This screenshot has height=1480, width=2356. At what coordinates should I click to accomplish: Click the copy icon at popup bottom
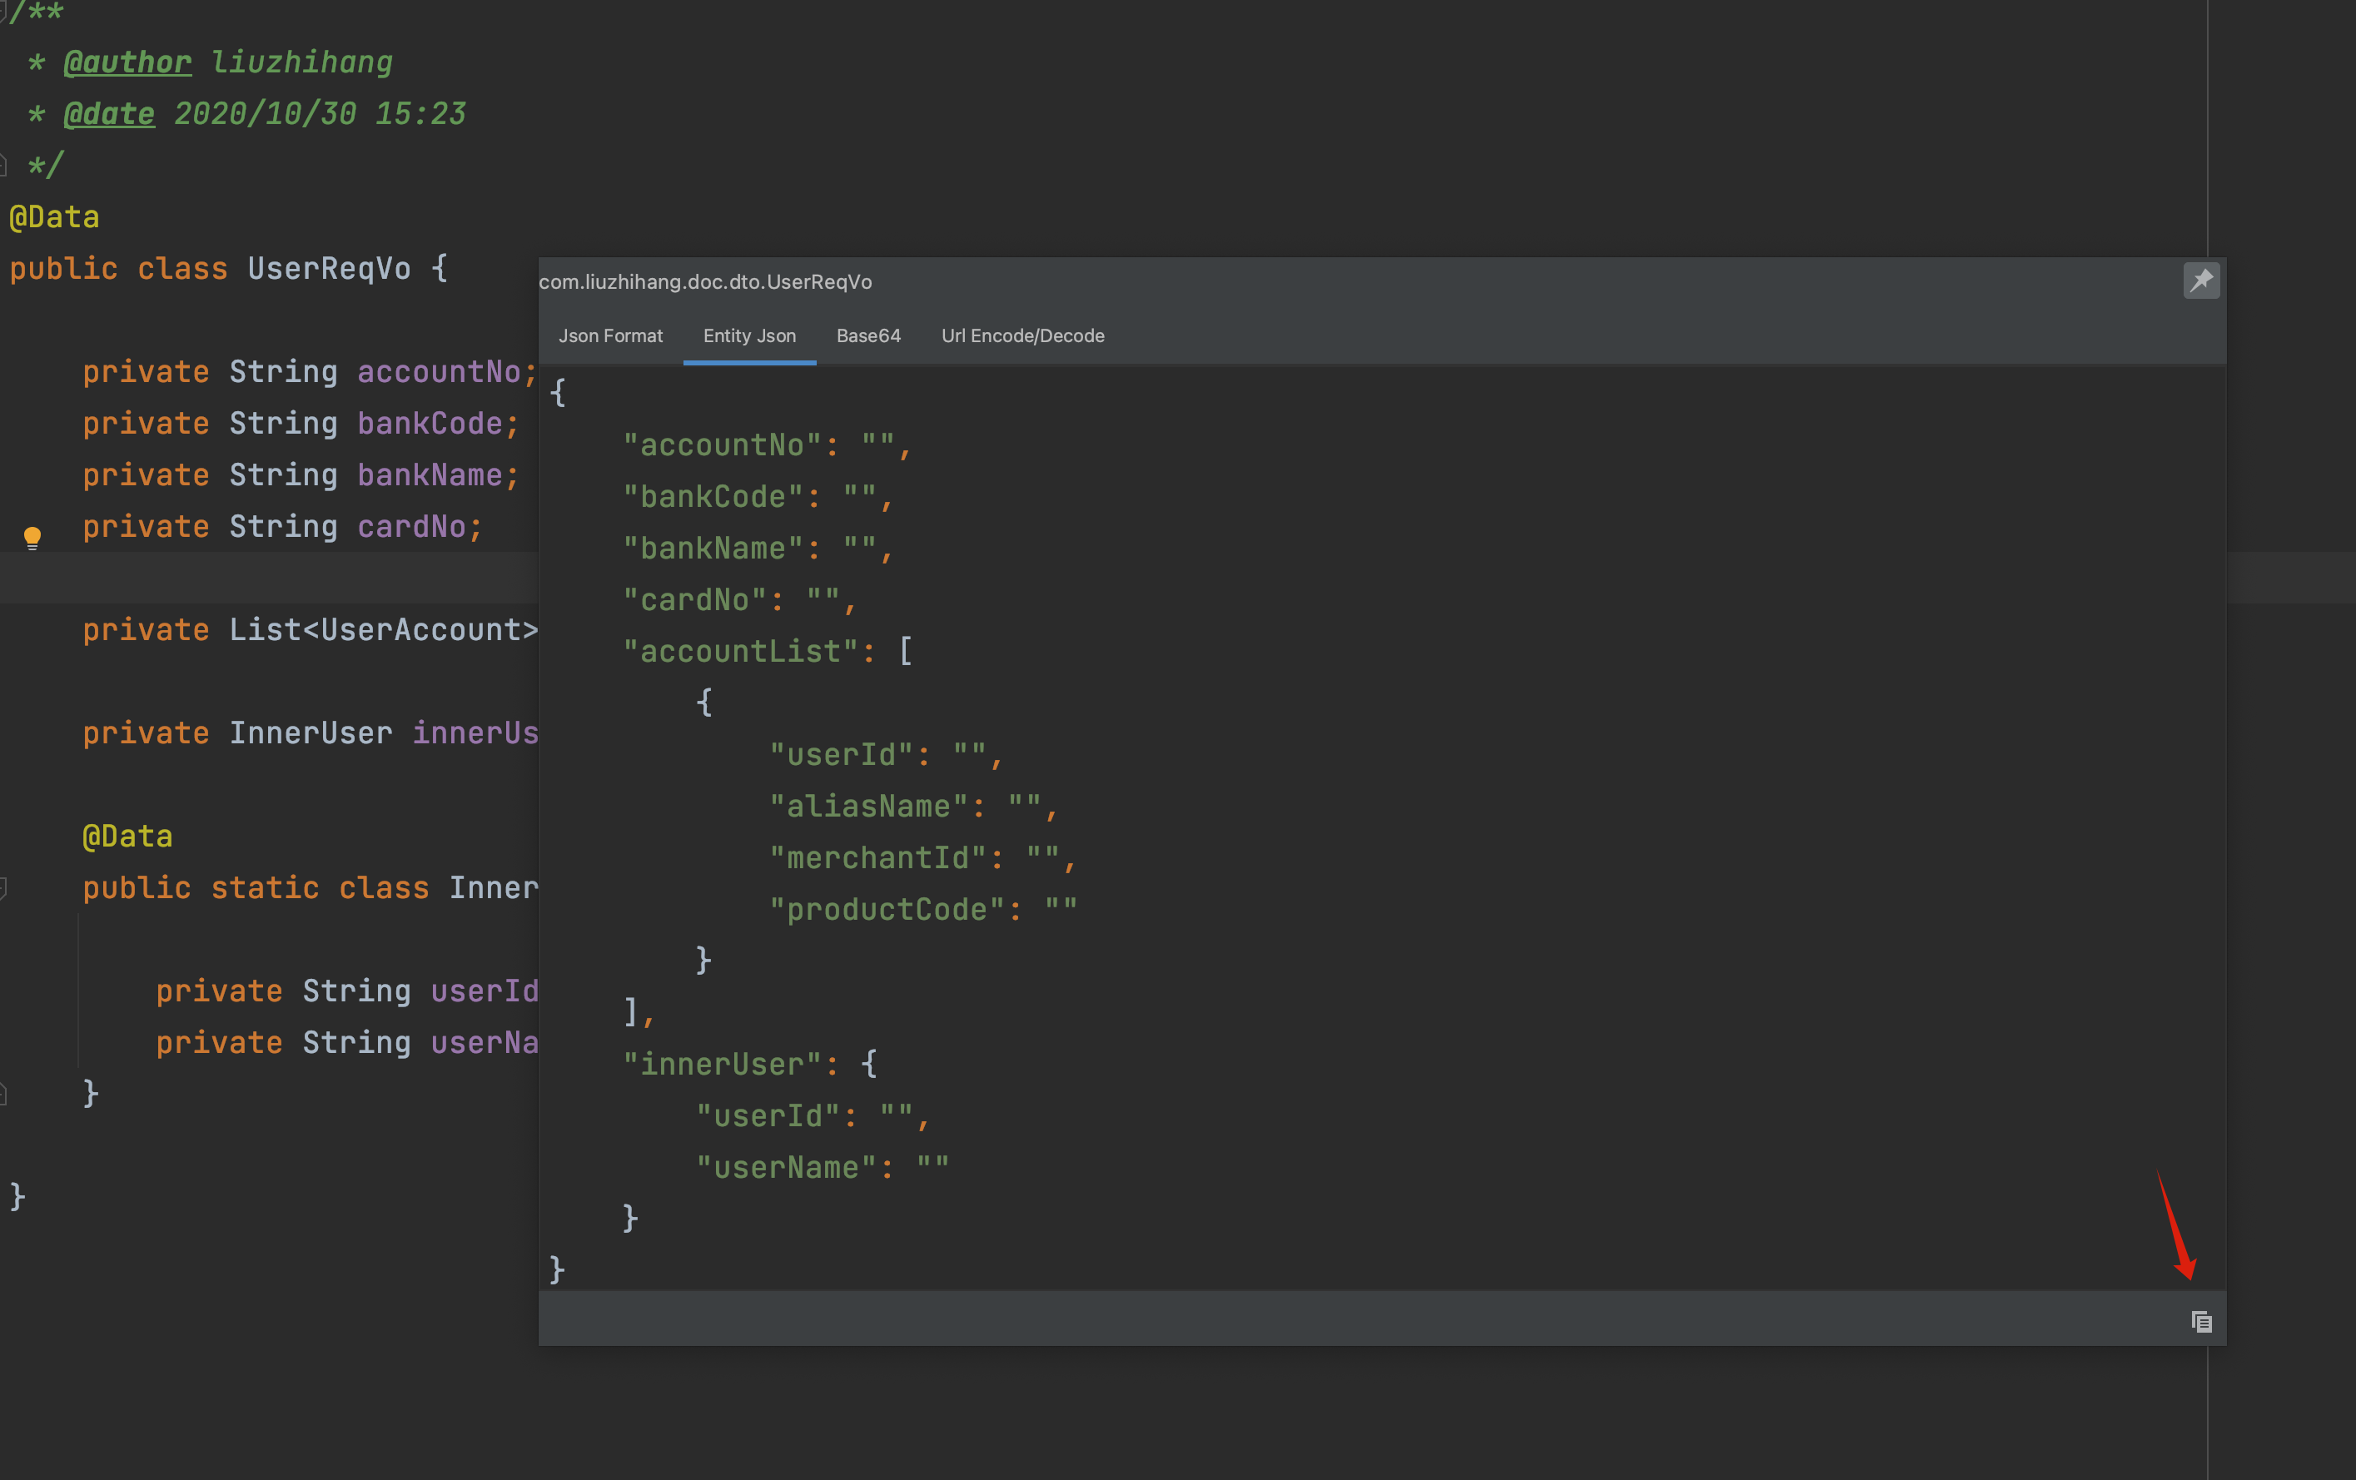point(2200,1322)
